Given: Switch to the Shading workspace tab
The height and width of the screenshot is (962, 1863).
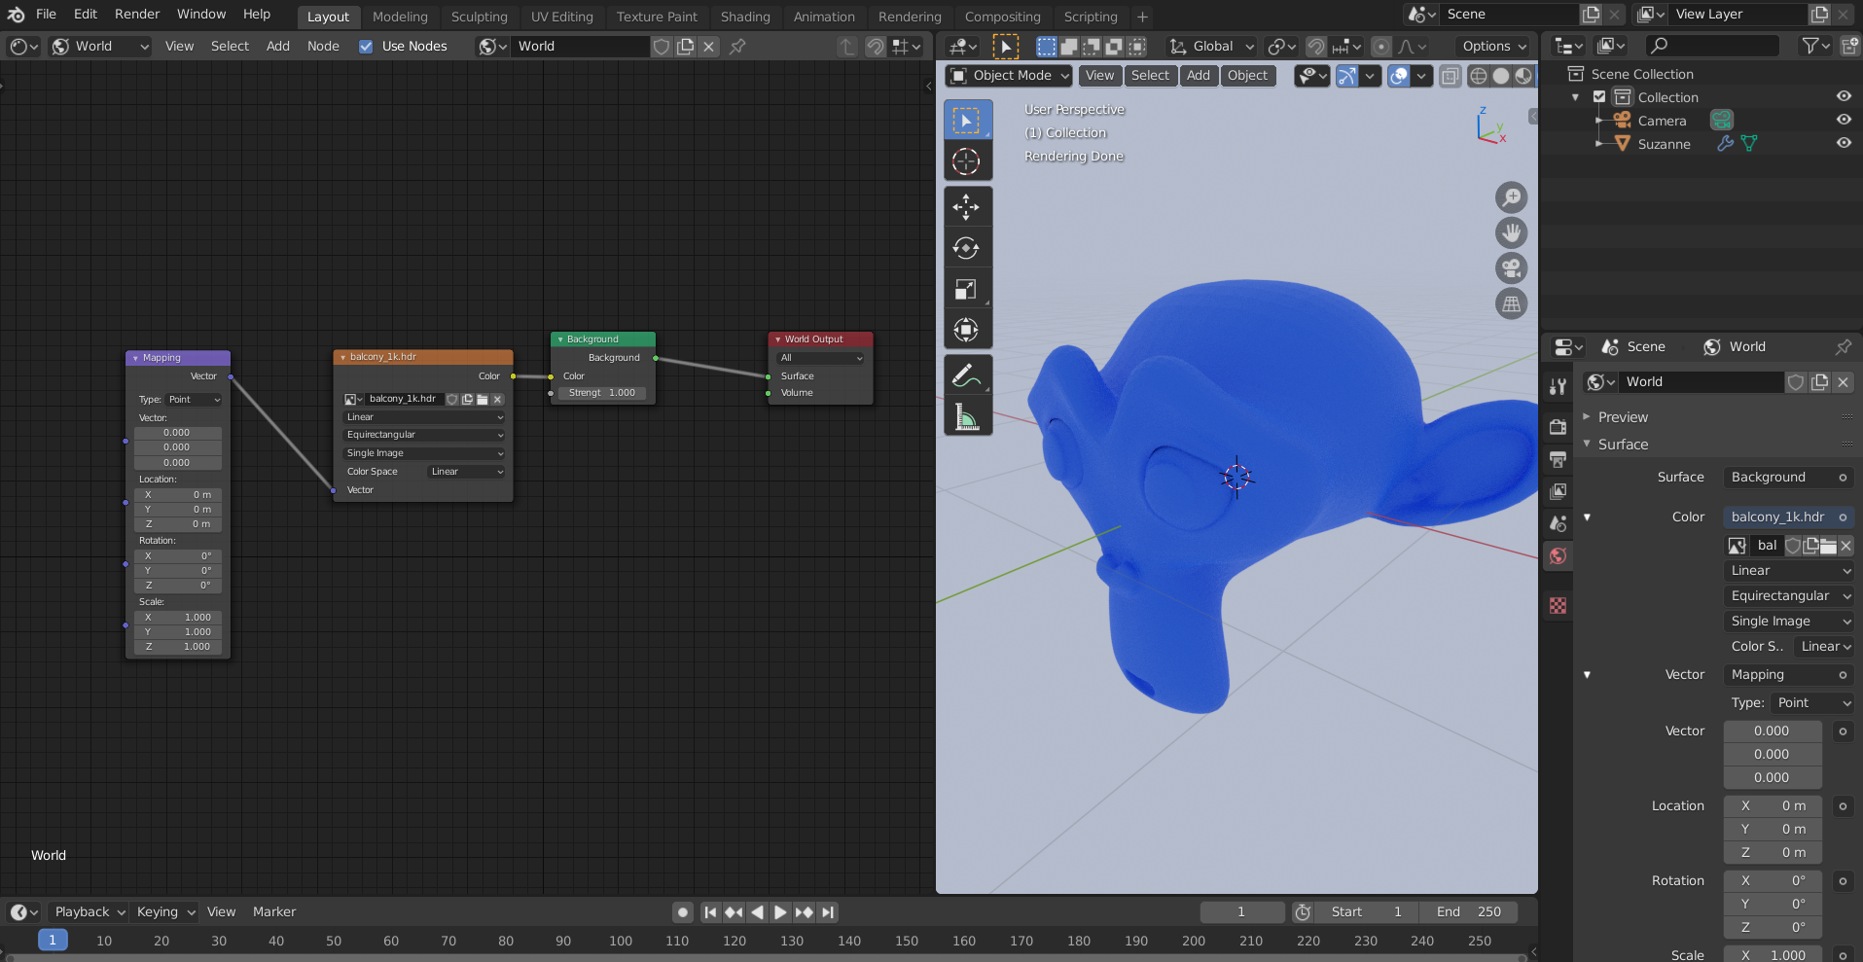Looking at the screenshot, I should coord(745,17).
